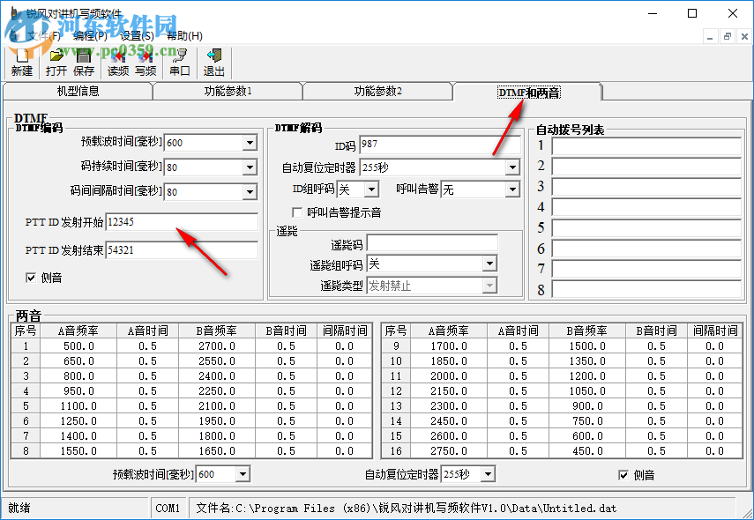This screenshot has height=520, width=754.
Task: Click the 保存 (Save) toolbar icon
Action: [x=84, y=62]
